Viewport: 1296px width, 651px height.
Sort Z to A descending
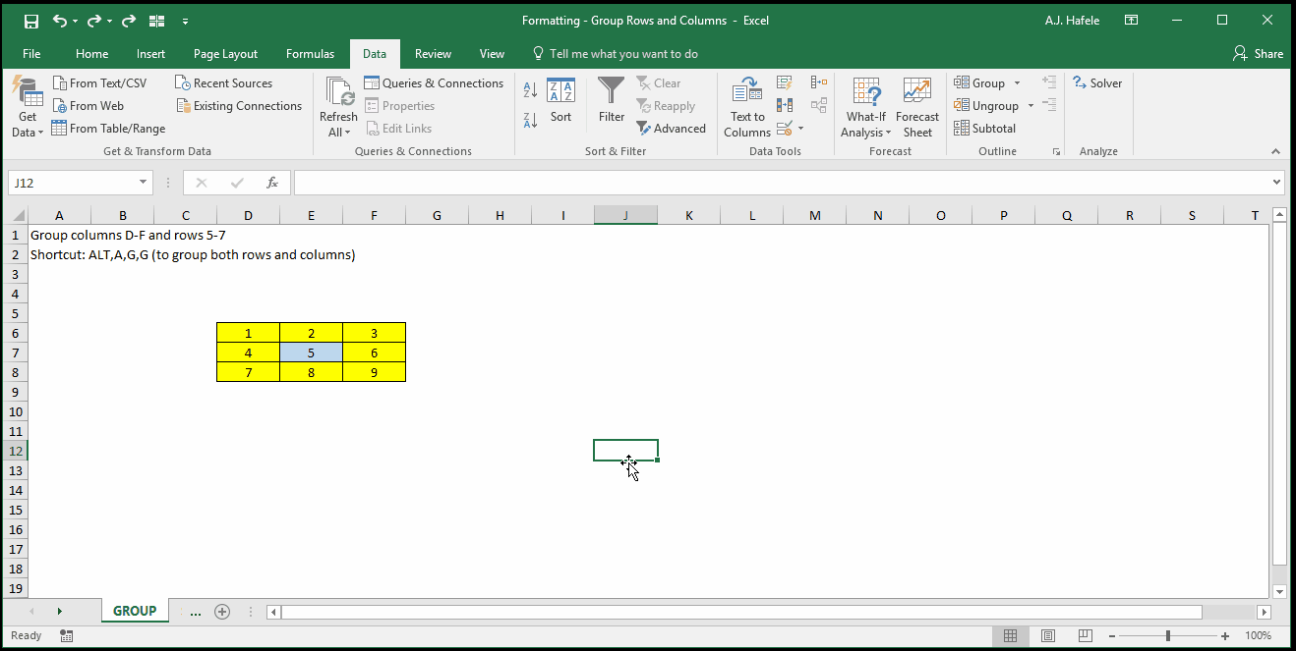pyautogui.click(x=530, y=120)
